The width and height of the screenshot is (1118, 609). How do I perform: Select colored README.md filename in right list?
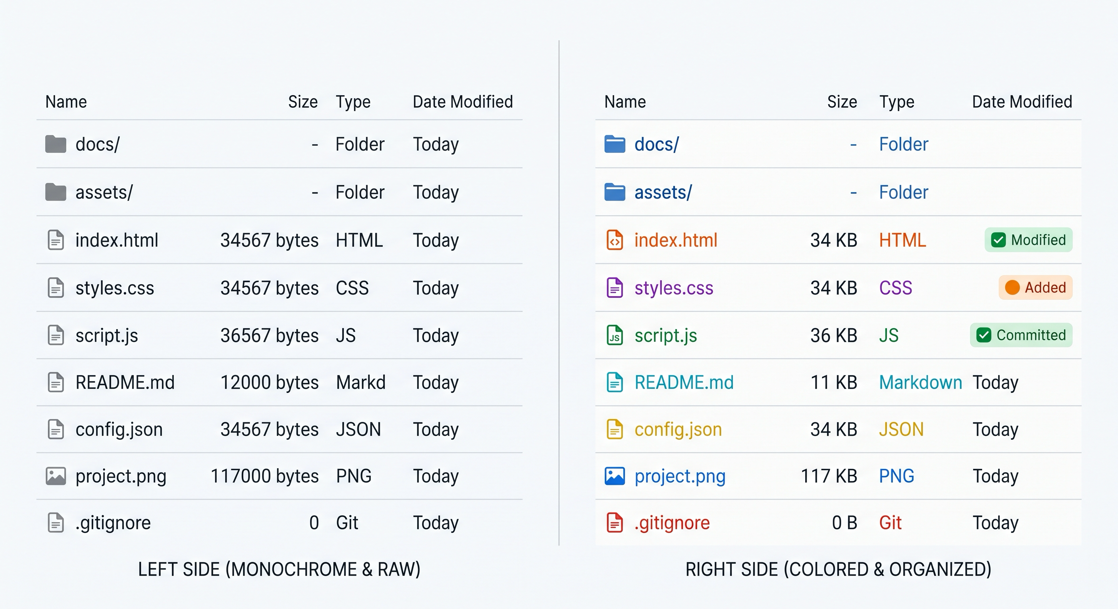point(684,382)
